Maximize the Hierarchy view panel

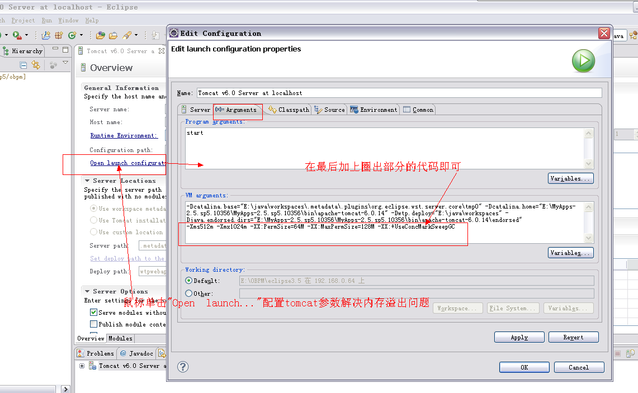tap(65, 50)
